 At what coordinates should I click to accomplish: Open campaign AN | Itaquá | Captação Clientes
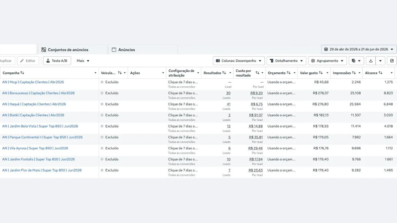click(x=34, y=104)
